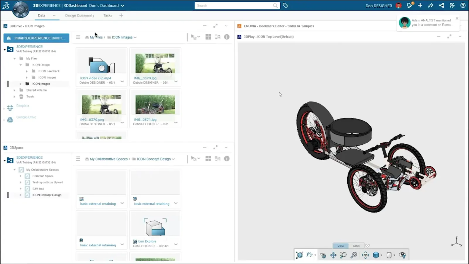469x264 pixels.
Task: Open the Communities icon in top bar
Action: (452, 5)
